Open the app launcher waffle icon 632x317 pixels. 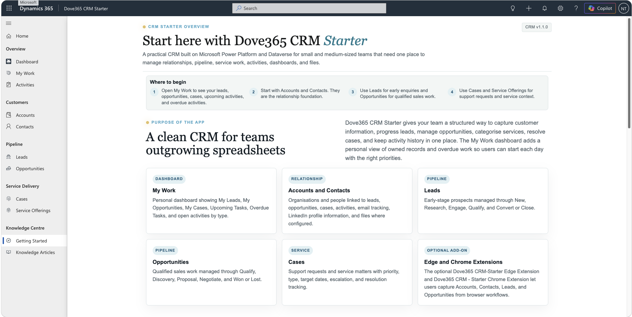pos(9,8)
